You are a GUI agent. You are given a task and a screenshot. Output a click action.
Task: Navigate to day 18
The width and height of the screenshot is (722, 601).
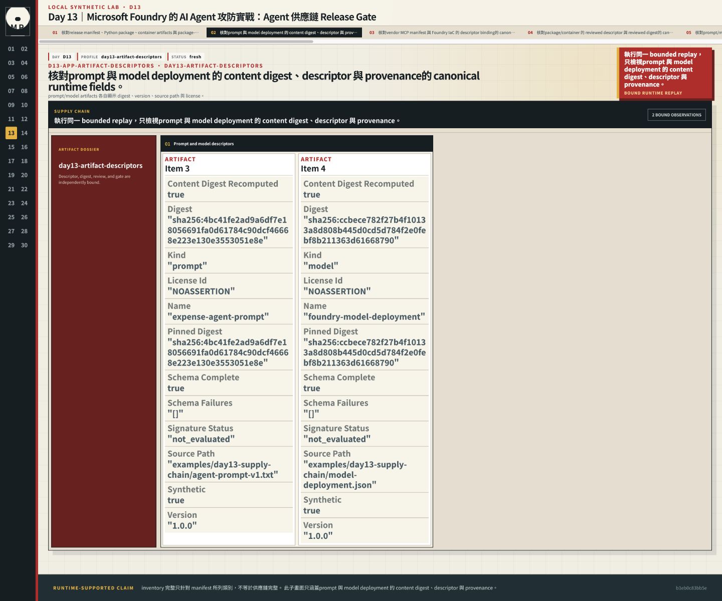(x=24, y=161)
